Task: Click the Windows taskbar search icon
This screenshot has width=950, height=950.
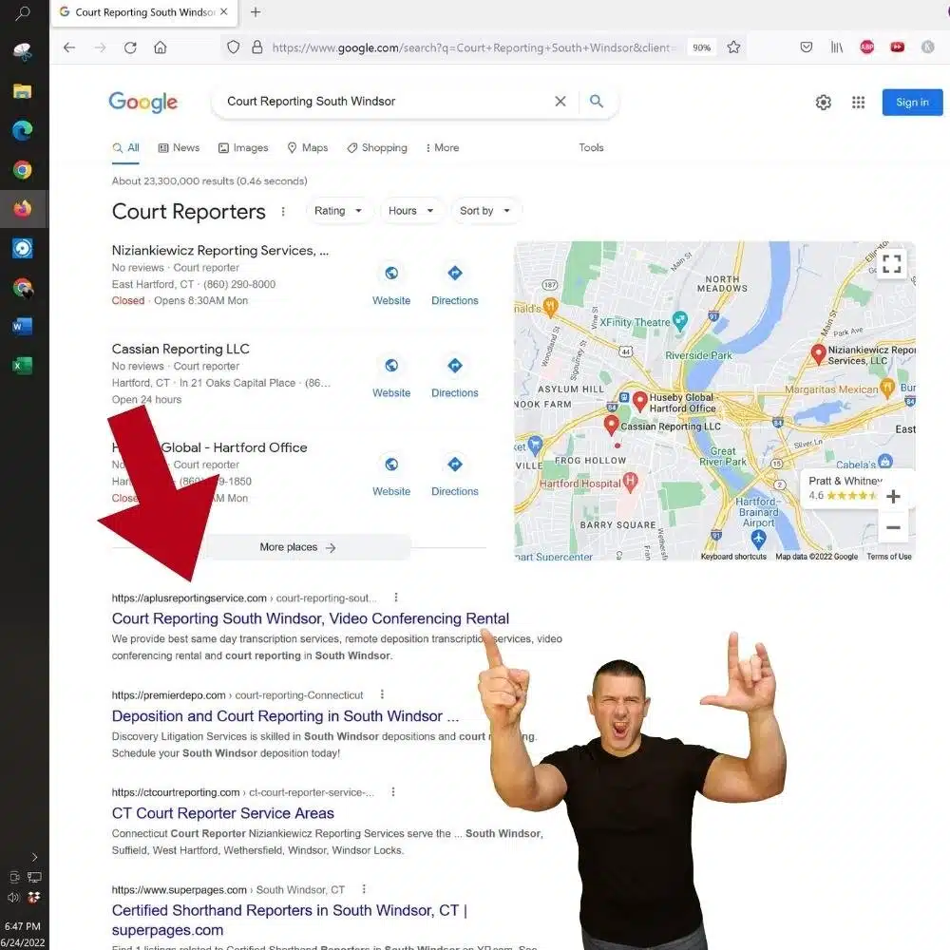Action: 23,12
